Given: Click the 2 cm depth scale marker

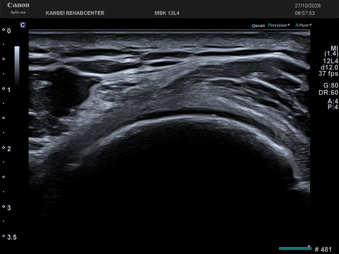Looking at the screenshot, I should click(x=9, y=149).
